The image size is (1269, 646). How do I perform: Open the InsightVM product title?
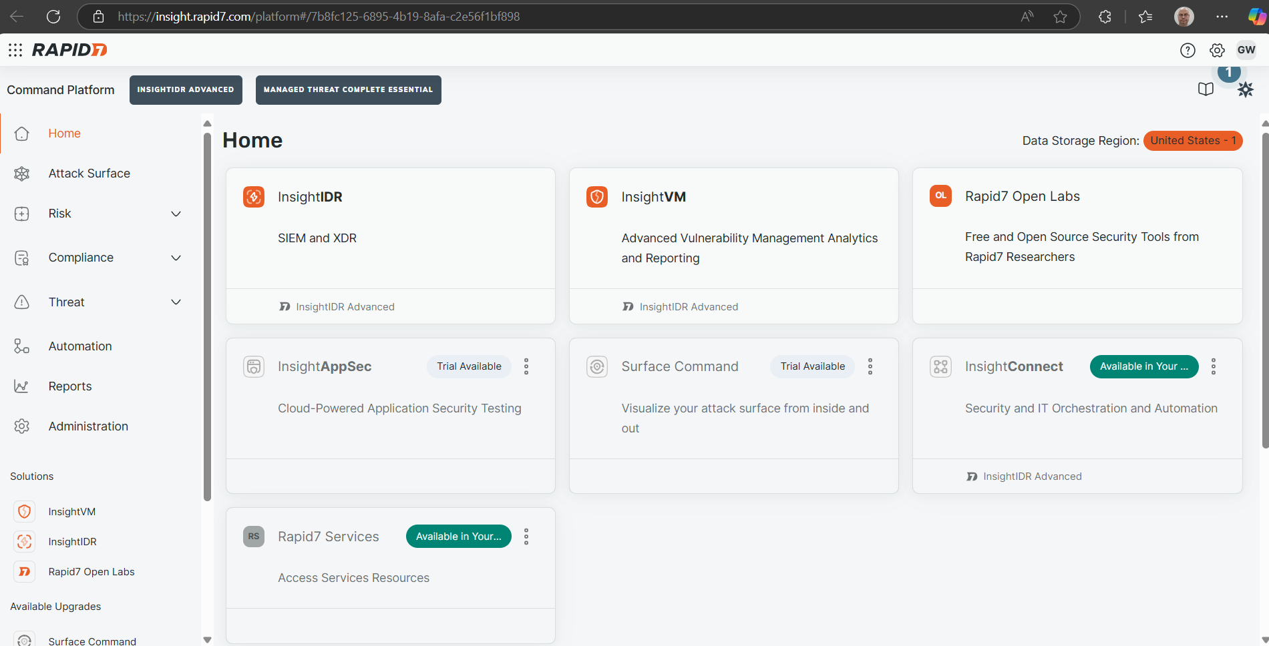pos(654,197)
